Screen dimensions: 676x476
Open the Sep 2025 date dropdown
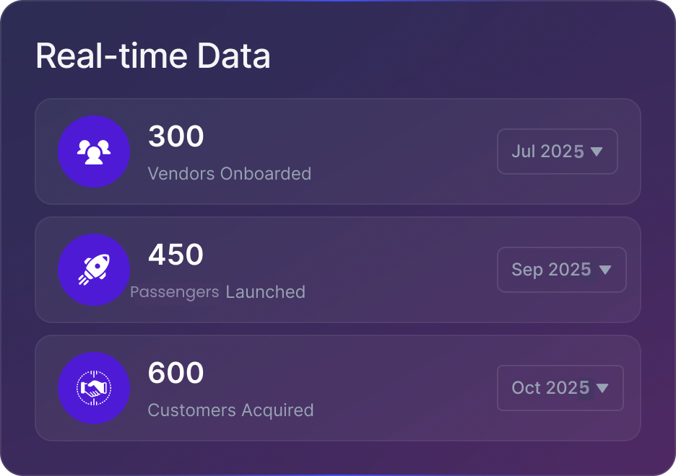[x=561, y=270]
